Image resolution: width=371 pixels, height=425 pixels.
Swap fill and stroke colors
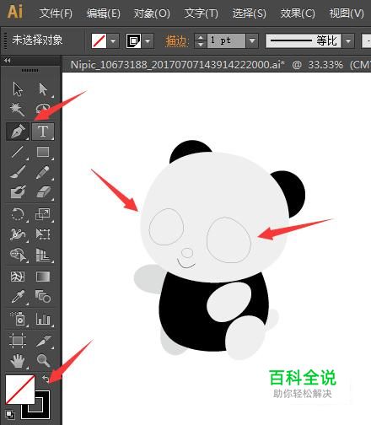[x=46, y=379]
